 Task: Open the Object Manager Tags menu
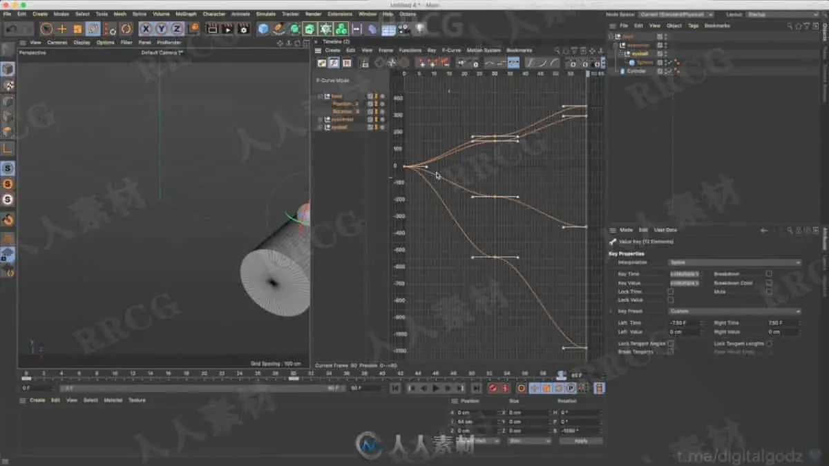693,26
